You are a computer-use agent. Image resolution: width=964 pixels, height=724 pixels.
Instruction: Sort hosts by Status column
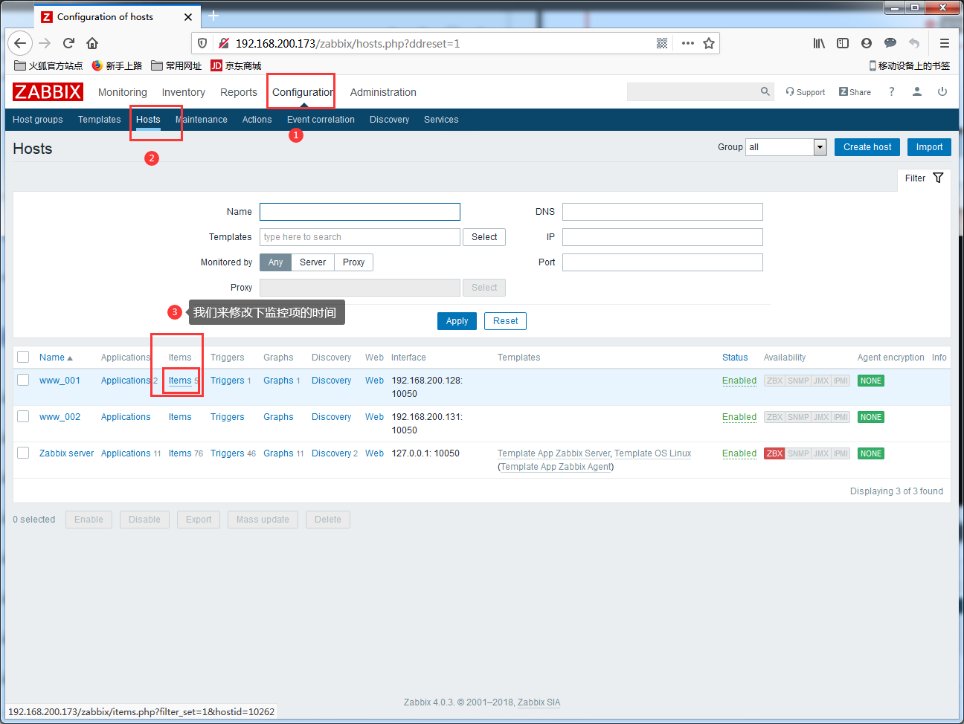pyautogui.click(x=735, y=358)
